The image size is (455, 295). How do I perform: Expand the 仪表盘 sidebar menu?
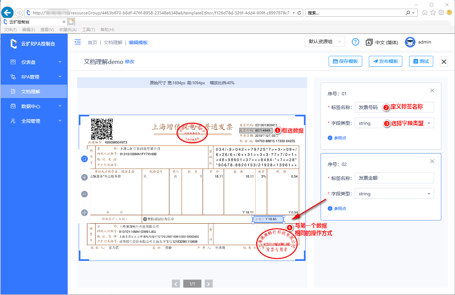(34, 62)
